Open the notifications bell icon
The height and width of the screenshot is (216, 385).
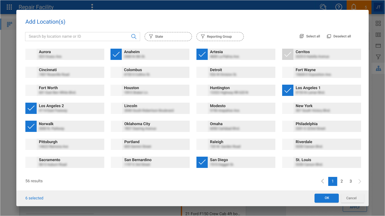[x=354, y=7]
